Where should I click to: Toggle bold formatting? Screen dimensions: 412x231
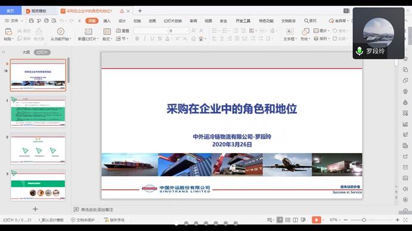[137, 39]
